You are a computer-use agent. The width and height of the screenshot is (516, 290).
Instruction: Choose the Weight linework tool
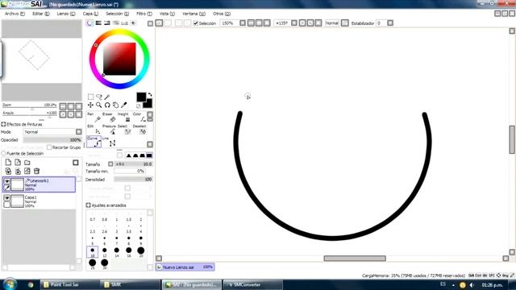[x=124, y=118]
